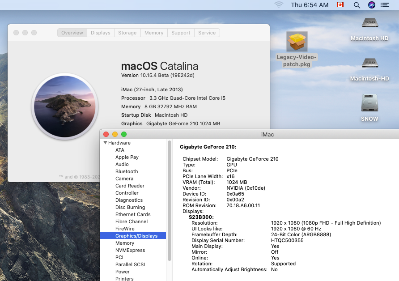The image size is (399, 281).
Task: Minimize the iMac window with yellow button
Action: 115,134
